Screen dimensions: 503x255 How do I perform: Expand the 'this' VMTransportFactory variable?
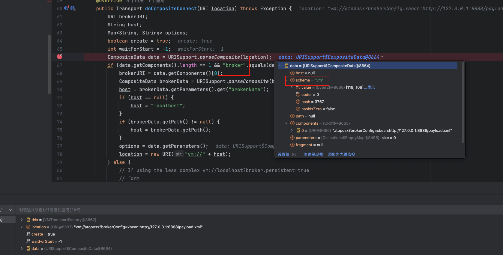(22, 220)
